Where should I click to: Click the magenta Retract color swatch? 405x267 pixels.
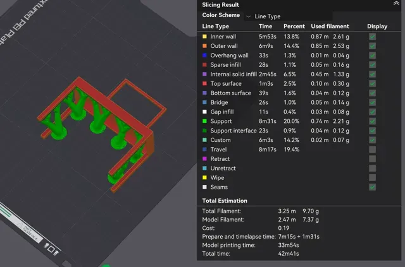(204, 159)
